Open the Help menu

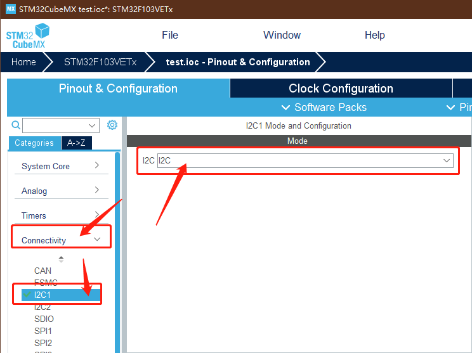pyautogui.click(x=374, y=35)
